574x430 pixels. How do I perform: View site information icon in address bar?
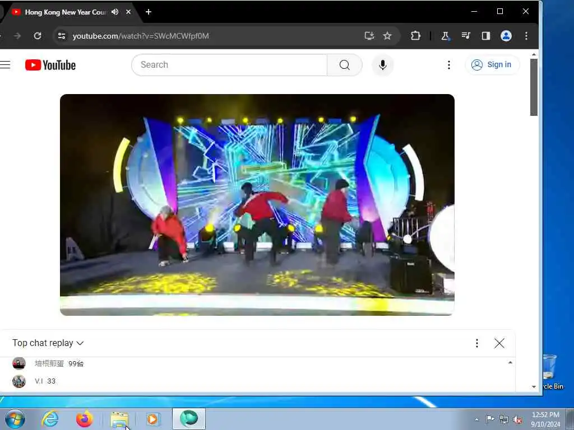click(x=62, y=36)
